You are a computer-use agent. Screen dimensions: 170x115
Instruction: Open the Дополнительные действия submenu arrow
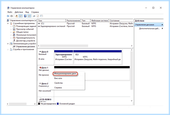click(x=162, y=29)
